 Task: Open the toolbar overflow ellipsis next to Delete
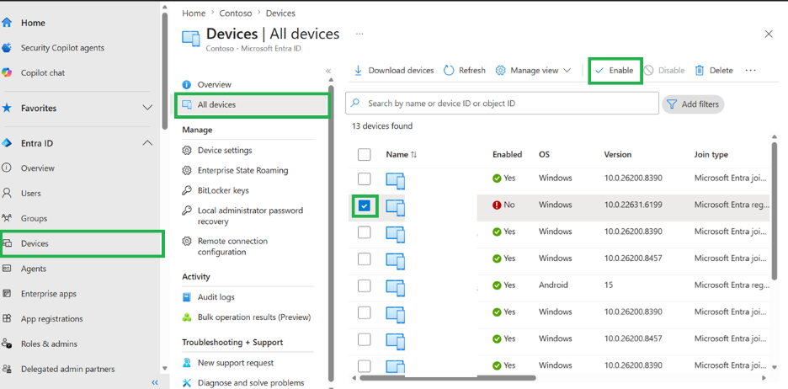click(x=750, y=71)
